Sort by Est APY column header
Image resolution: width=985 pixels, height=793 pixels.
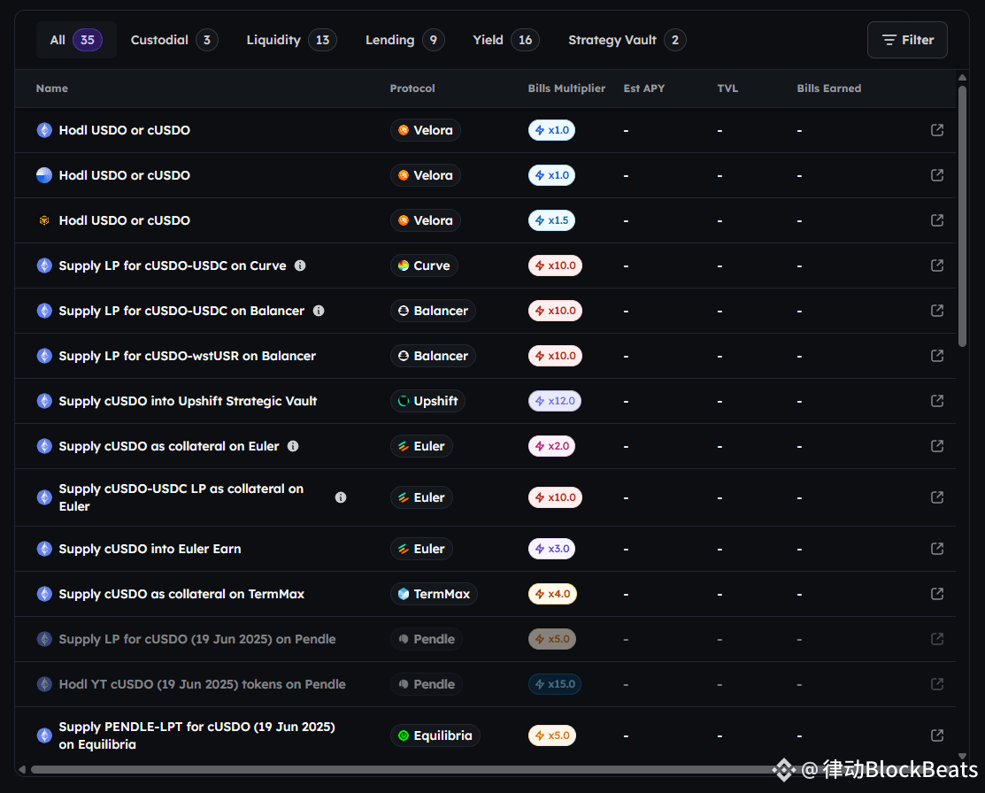click(x=644, y=88)
